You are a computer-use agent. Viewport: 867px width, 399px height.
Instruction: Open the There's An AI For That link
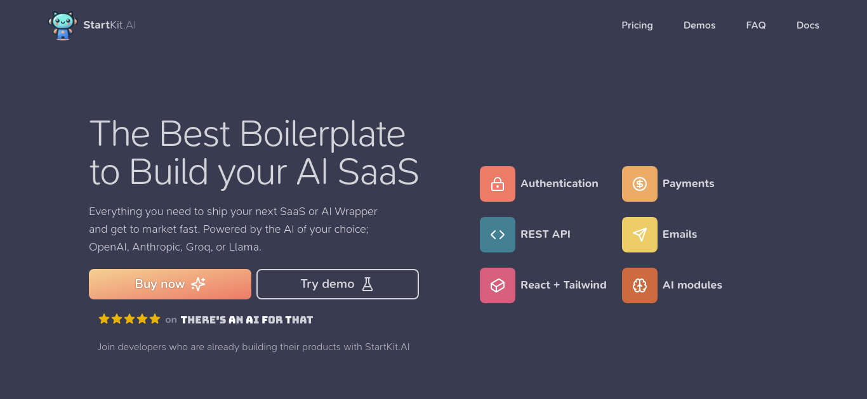click(247, 320)
